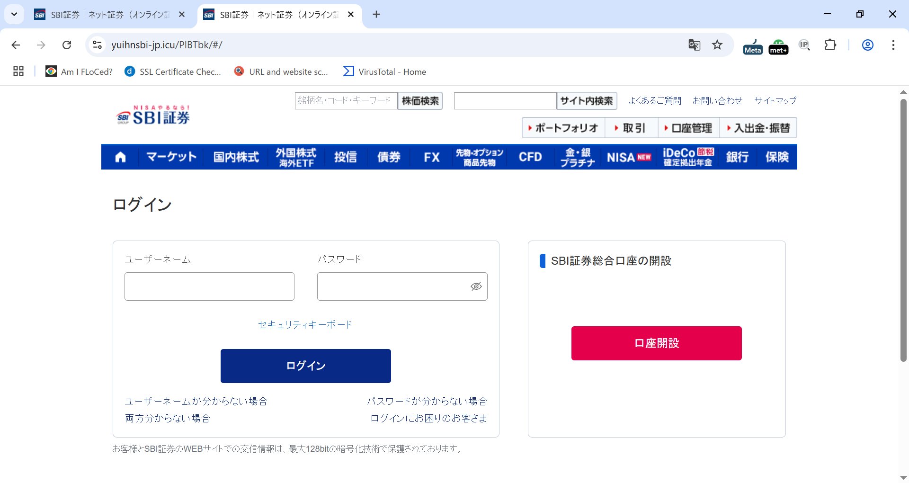Reload the page with the refresh icon
Image resolution: width=909 pixels, height=483 pixels.
coord(67,45)
